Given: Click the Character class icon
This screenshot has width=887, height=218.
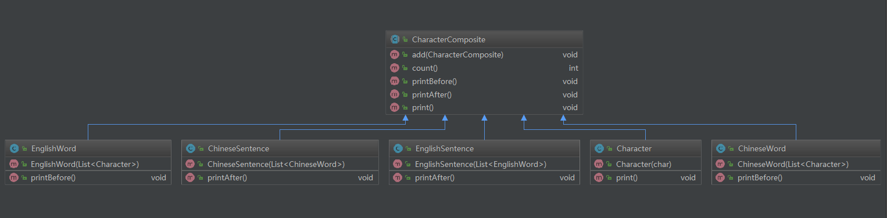Looking at the screenshot, I should [x=599, y=148].
